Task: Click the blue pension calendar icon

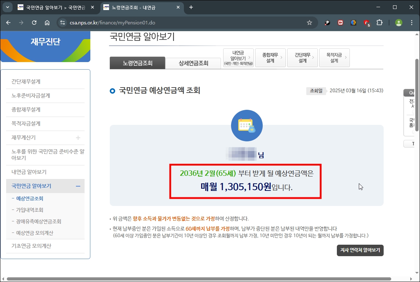Action: tap(247, 125)
